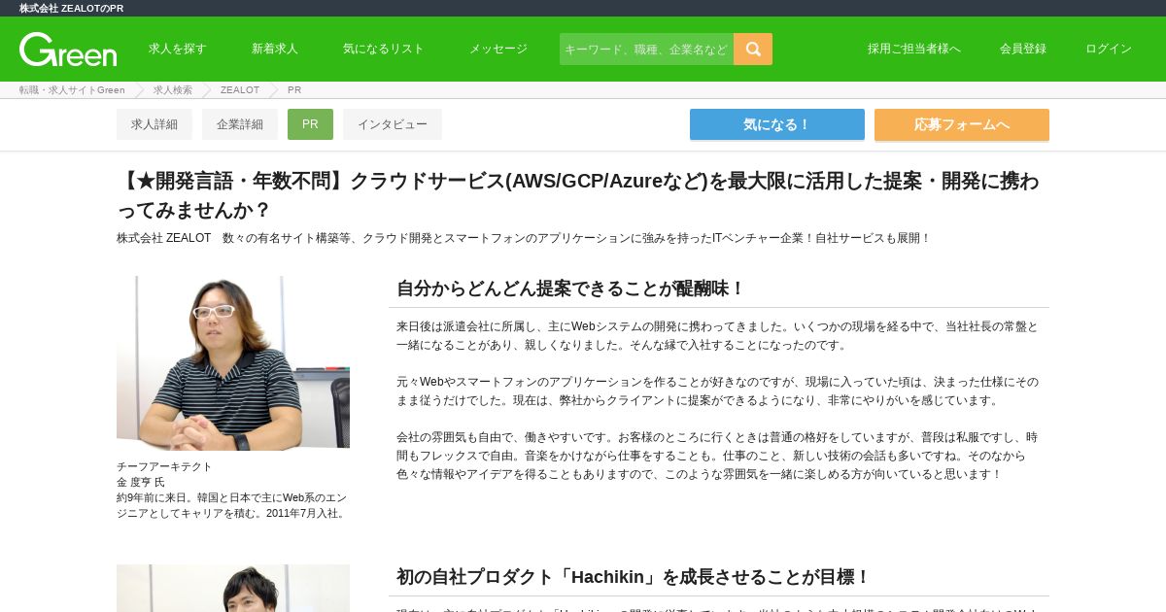Switch to 企業詳細 tab
The image size is (1166, 612).
240,124
